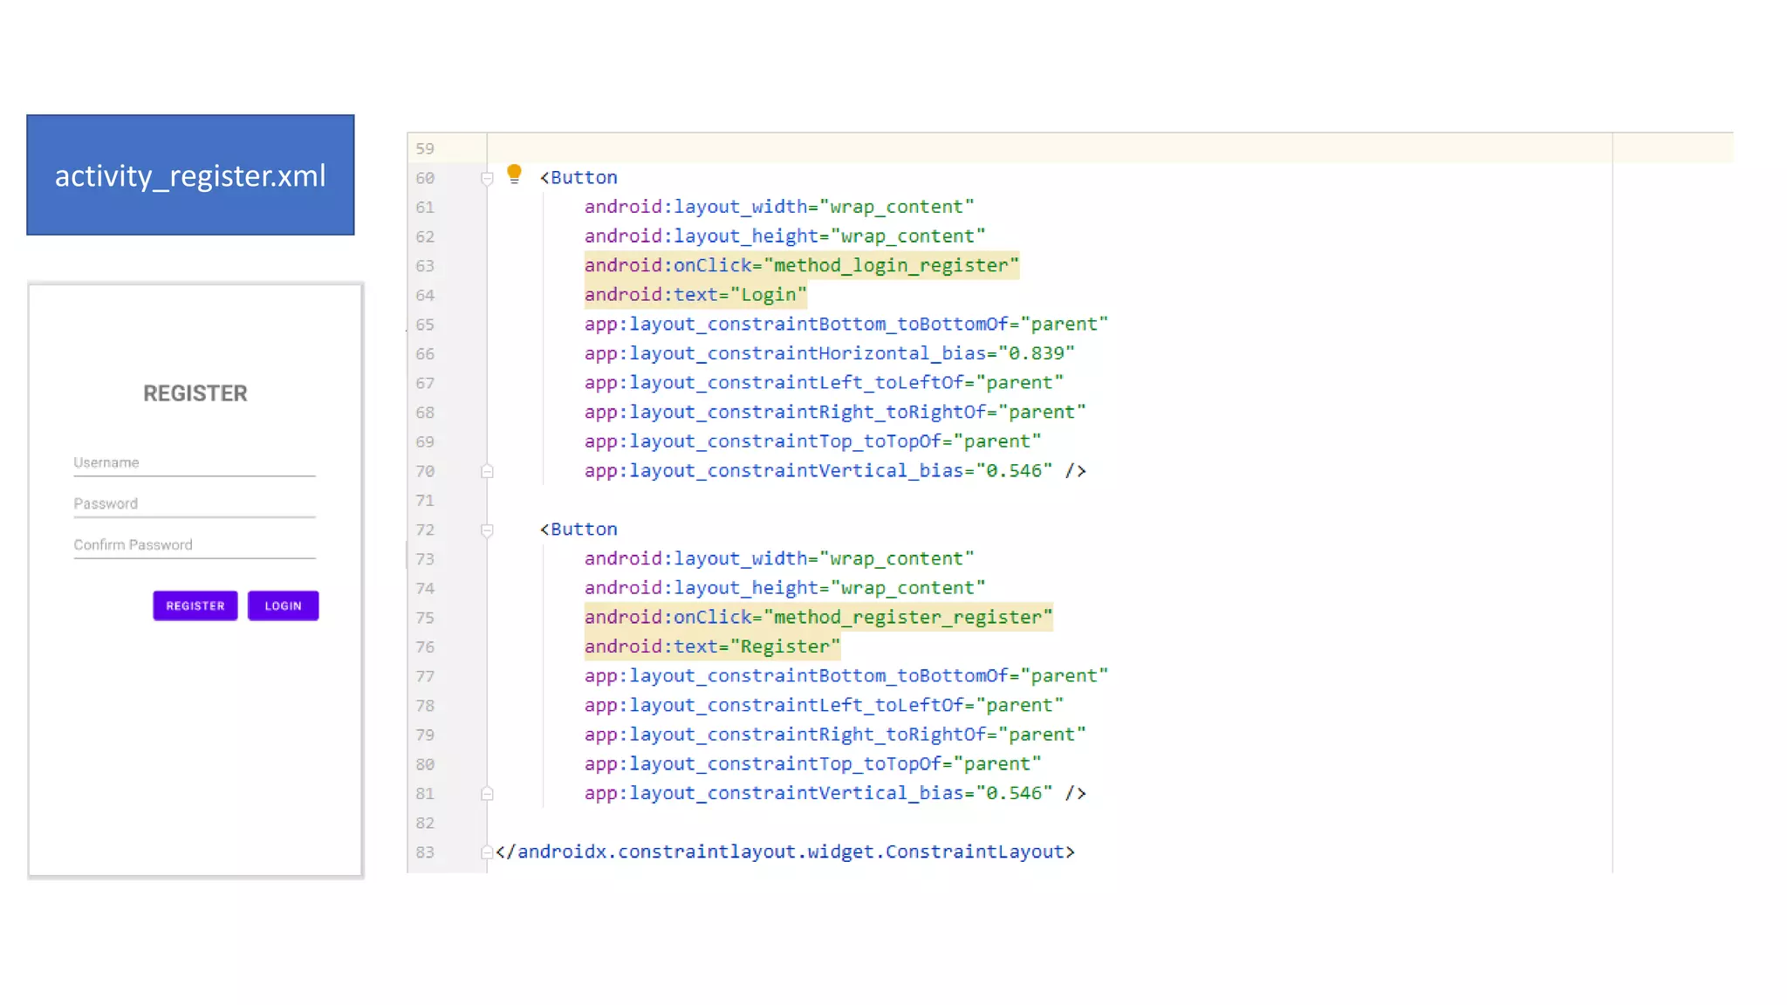Click line number 75 in the gutter
Viewport: 1787px width, 1005px height.
pos(425,618)
